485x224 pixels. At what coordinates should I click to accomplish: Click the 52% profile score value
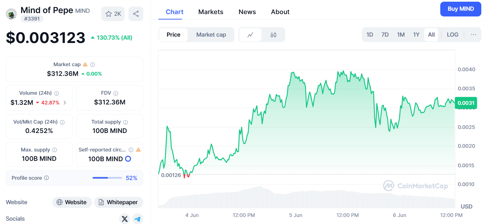(x=132, y=178)
